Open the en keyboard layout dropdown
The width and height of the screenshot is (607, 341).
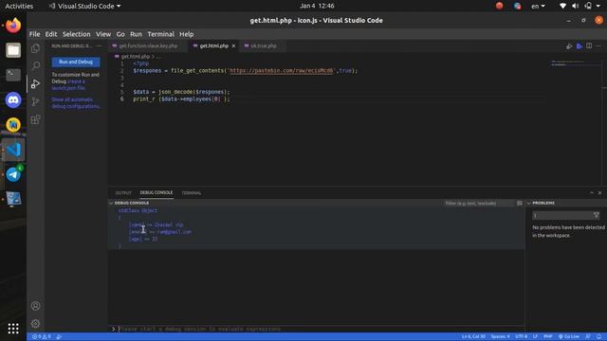[x=538, y=7]
